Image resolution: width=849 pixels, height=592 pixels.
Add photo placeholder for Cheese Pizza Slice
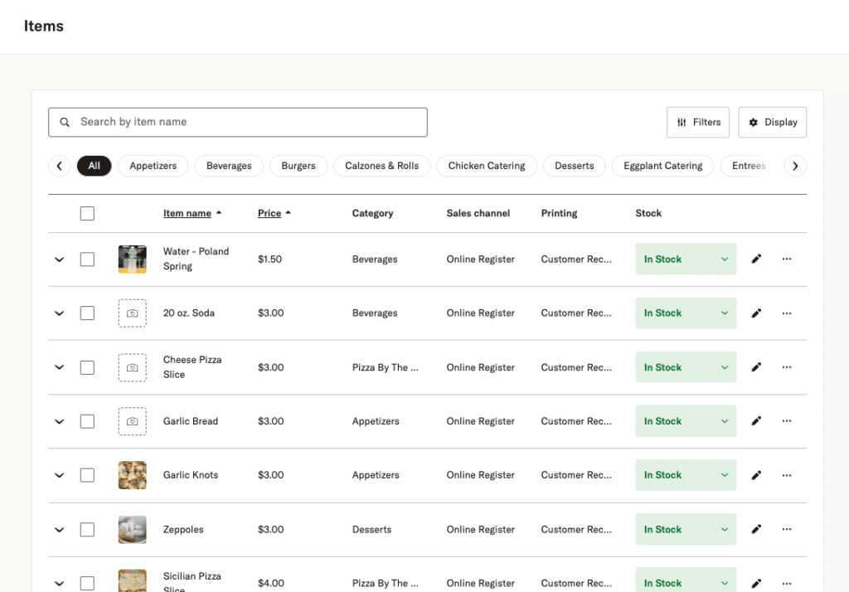[x=132, y=367]
